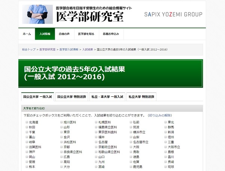This screenshot has width=225, height=171.
Task: Check the 名古屋市立 checkbox
Action: pos(131,142)
